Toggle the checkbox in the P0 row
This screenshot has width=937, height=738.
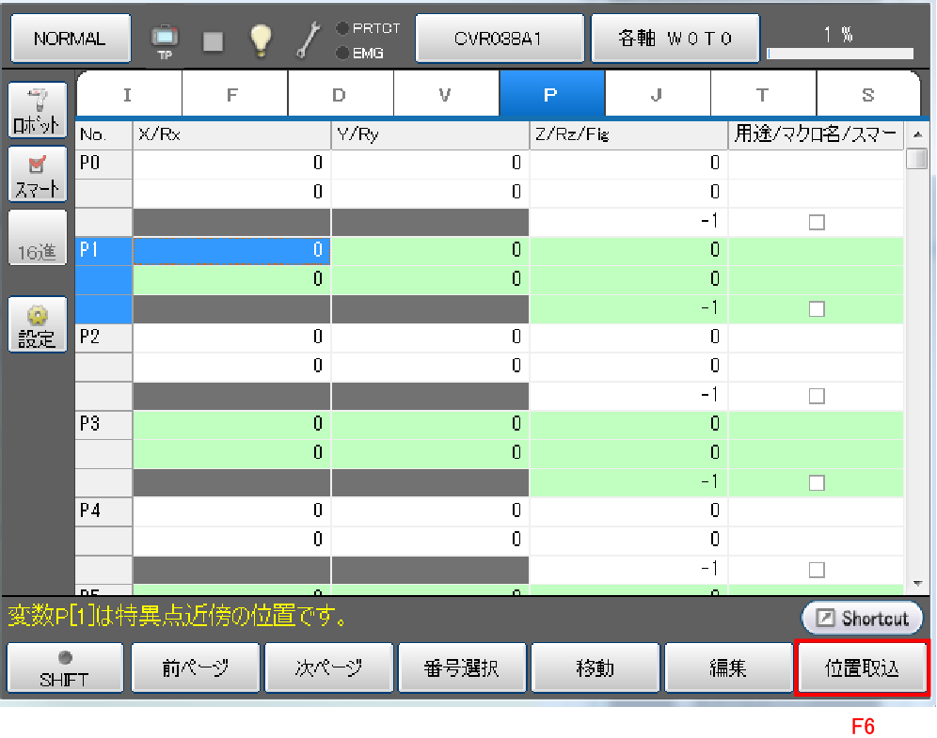[817, 222]
